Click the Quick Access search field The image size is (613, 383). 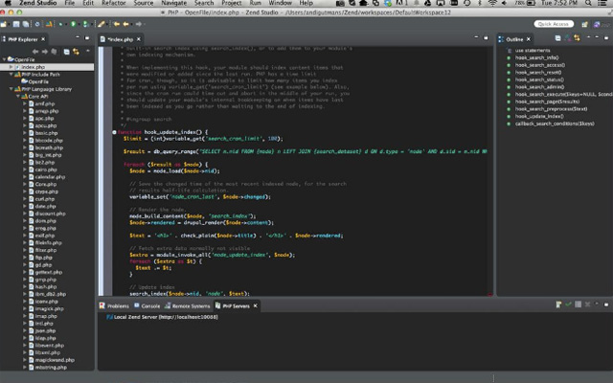(556, 23)
